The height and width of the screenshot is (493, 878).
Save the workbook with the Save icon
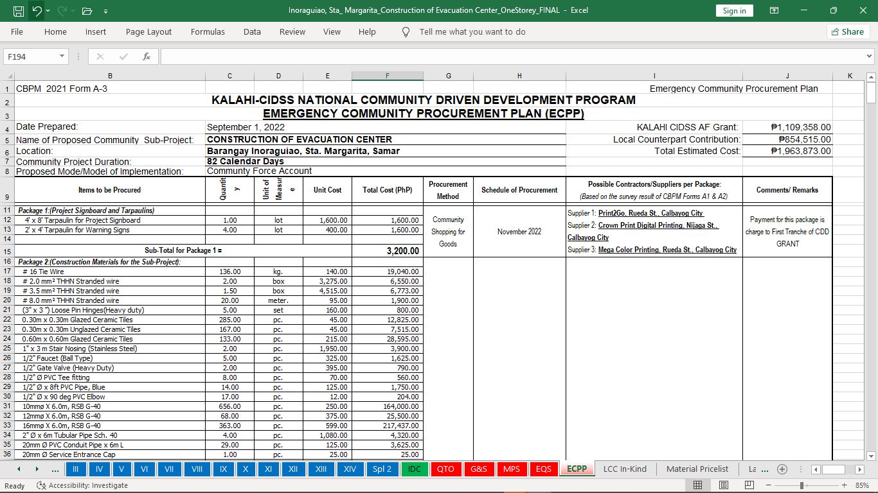(19, 11)
